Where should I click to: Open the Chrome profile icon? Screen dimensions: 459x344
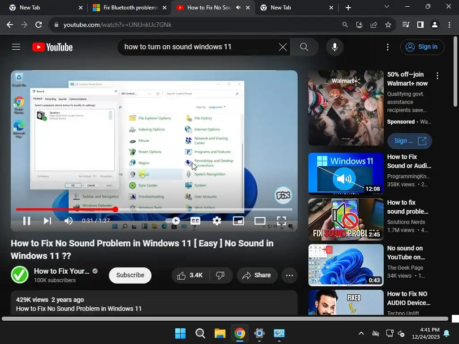(x=435, y=25)
